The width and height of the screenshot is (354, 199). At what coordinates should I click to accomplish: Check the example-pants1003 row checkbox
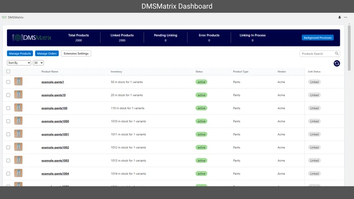click(x=8, y=161)
